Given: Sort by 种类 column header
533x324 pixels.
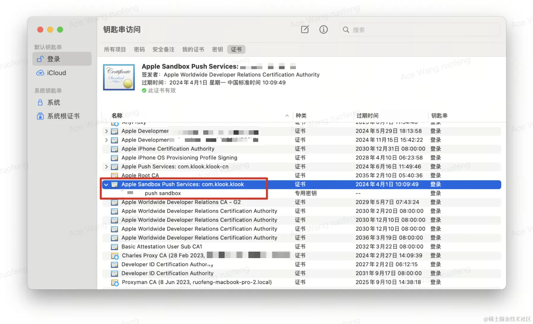Looking at the screenshot, I should (x=301, y=116).
